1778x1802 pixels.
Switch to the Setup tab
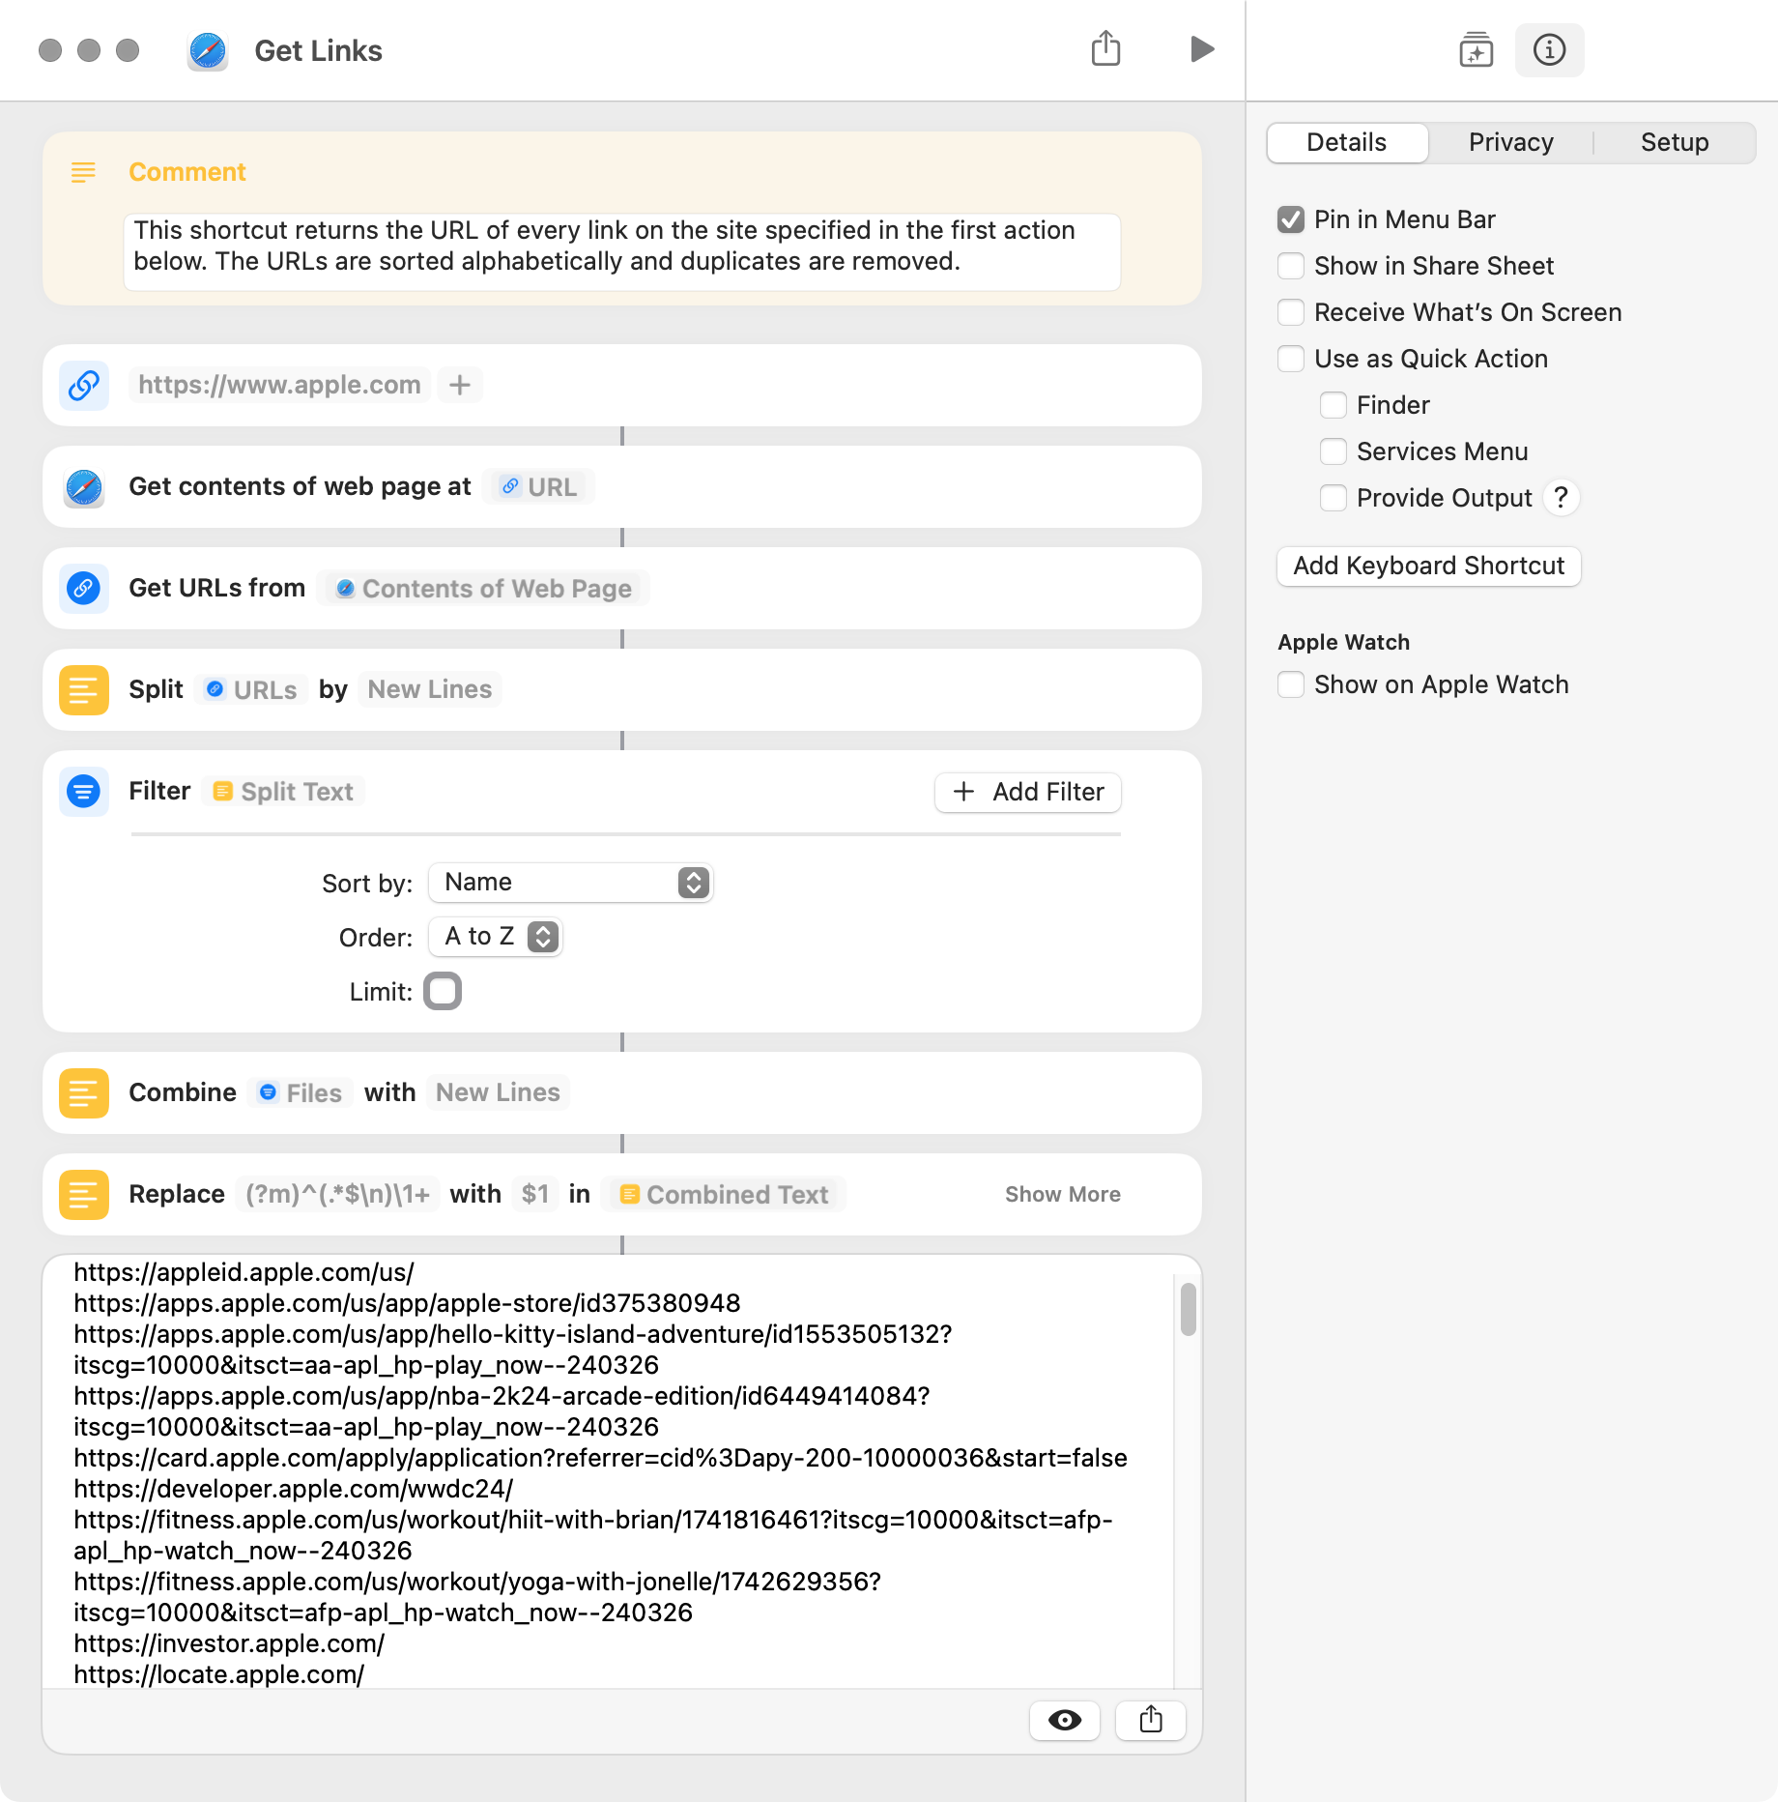coord(1675,142)
